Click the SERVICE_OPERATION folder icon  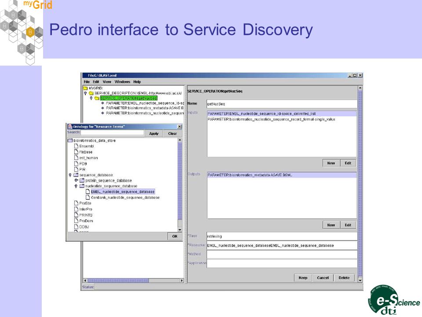(97, 98)
